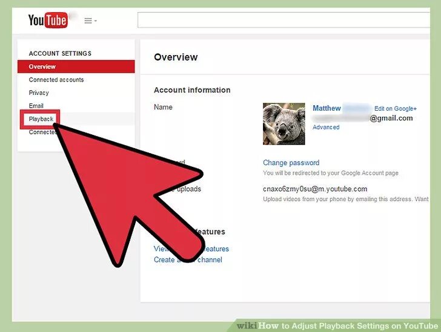Click the Google Account redirect note
441x332 pixels.
click(331, 173)
